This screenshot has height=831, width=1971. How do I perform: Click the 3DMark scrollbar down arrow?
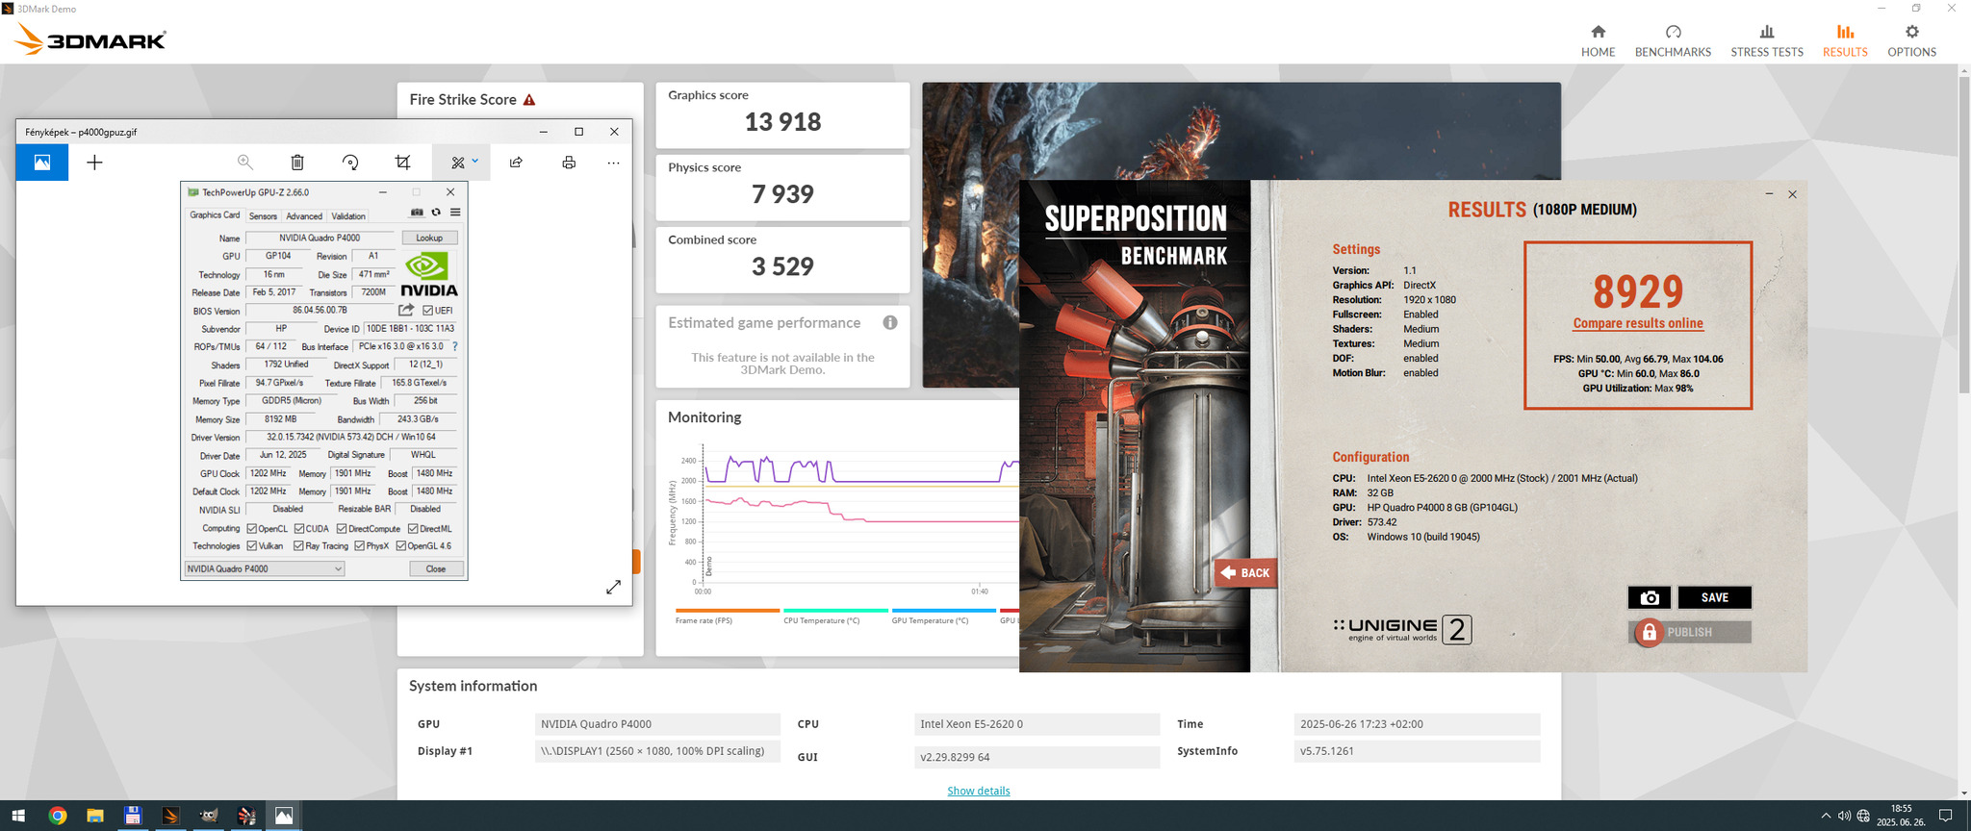[1964, 793]
